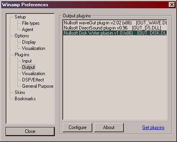Click the About button

click(109, 127)
